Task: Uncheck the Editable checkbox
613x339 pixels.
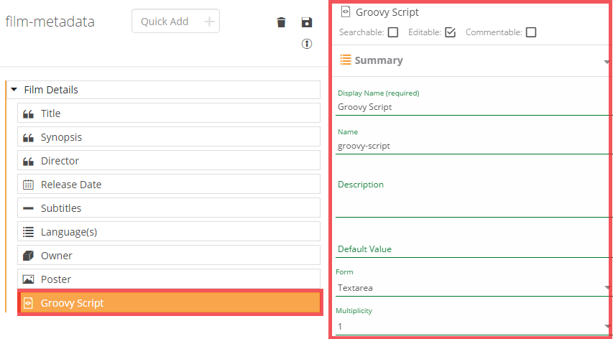Action: (451, 32)
